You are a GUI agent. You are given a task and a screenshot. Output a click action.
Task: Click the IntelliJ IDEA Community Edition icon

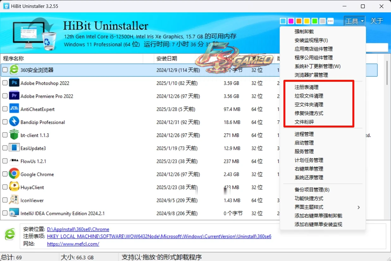(14, 213)
